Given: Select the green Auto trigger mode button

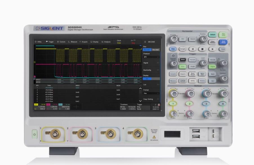Looking at the screenshot, I should (x=182, y=67).
